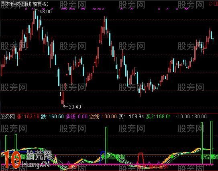Click the magenta horizontal baseline in indicator
This screenshot has height=171, width=218.
[107, 165]
